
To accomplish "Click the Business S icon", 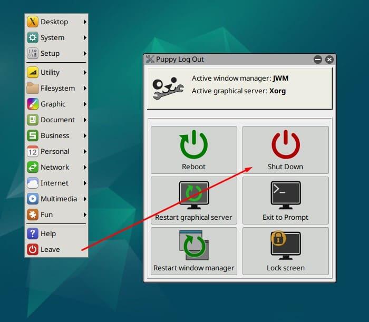I will click(33, 136).
